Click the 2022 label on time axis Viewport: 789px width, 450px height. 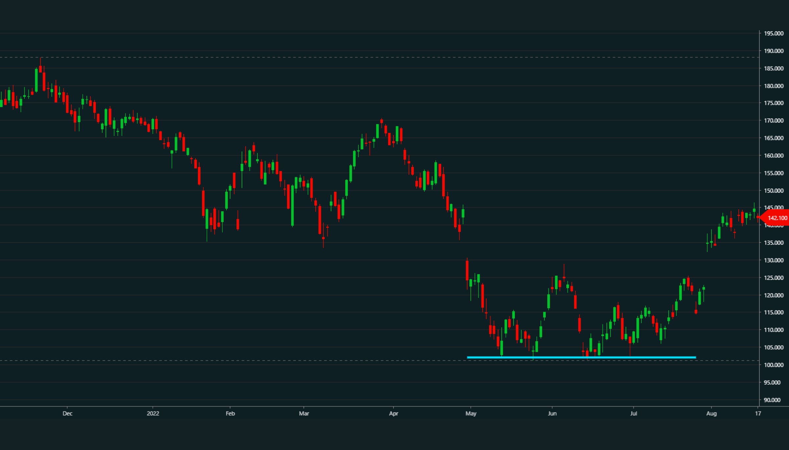[153, 413]
